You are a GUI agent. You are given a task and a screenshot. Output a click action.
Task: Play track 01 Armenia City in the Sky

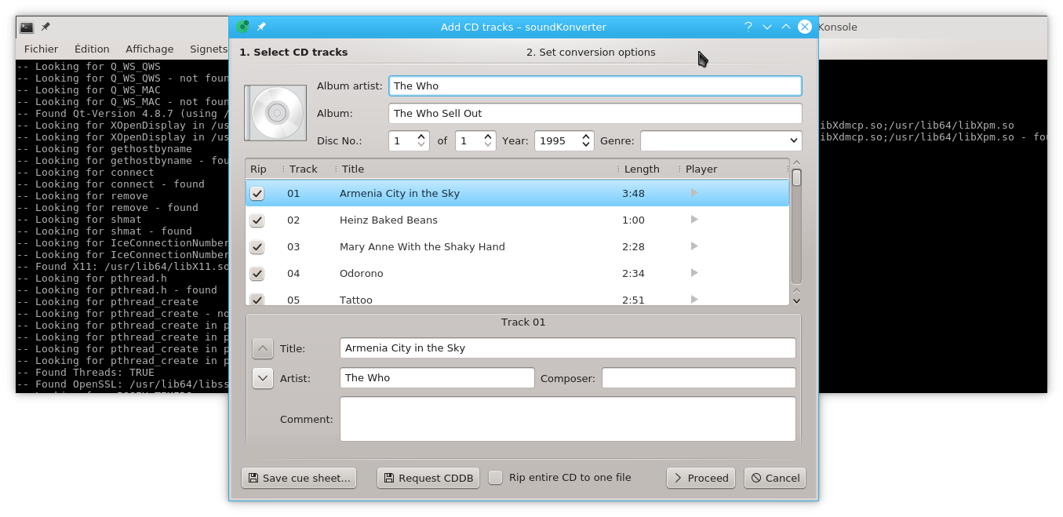click(694, 193)
